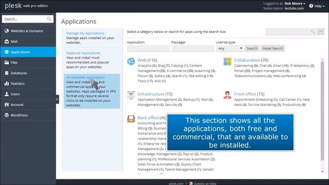Go to Users in the sidebar
This screenshot has width=329, height=185.
point(28,94)
